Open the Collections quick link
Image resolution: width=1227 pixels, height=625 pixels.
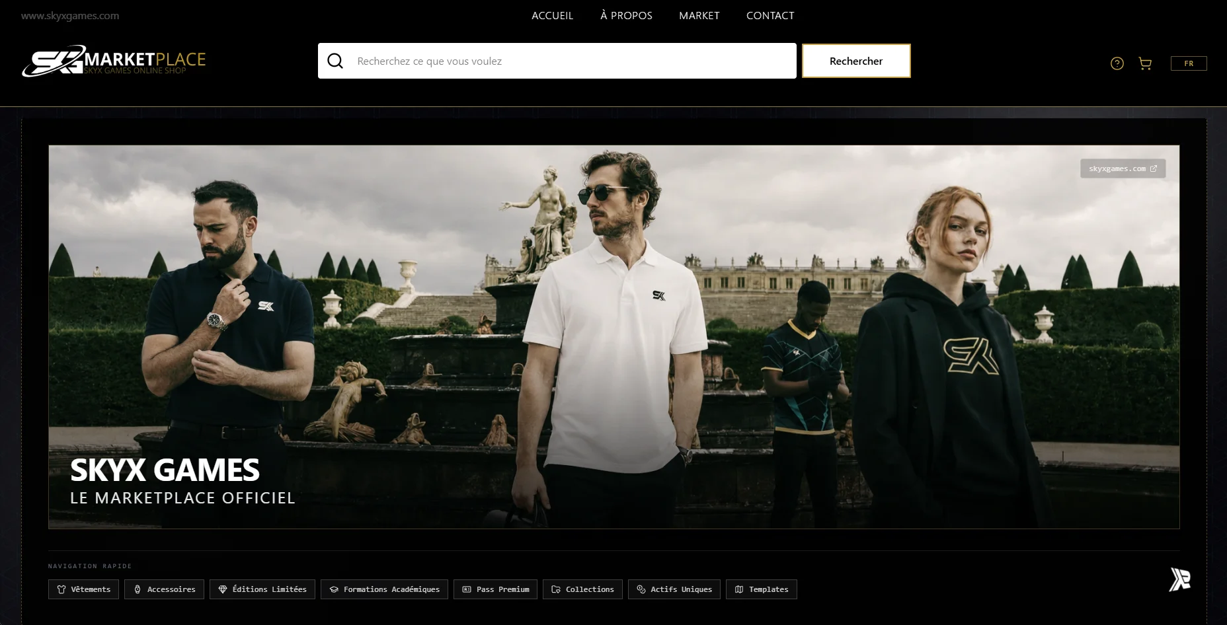click(582, 589)
